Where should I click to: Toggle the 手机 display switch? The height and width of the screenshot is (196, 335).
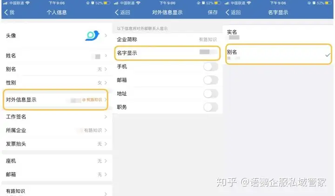(210, 67)
